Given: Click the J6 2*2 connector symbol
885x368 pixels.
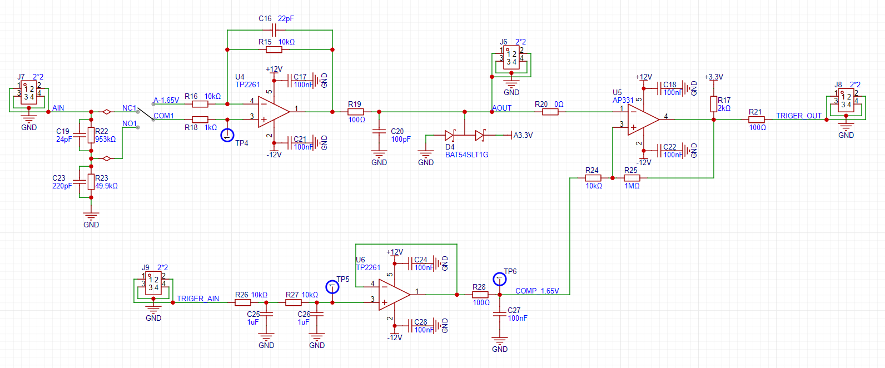Looking at the screenshot, I should click(x=511, y=58).
